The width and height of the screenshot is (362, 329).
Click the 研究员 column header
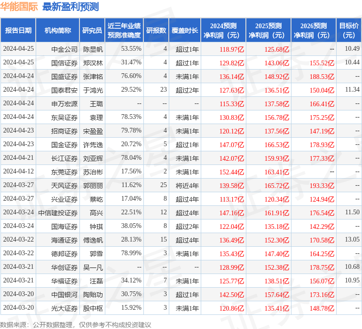click(x=92, y=30)
